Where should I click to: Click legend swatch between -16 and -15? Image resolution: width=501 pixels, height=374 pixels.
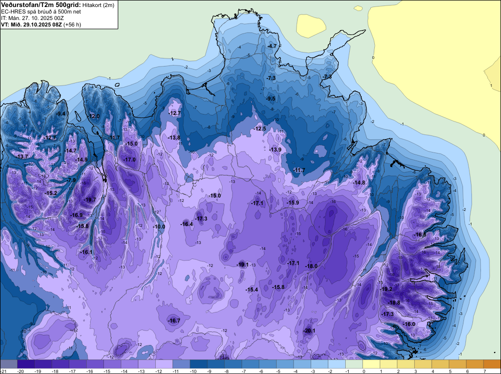pyautogui.click(x=95, y=364)
